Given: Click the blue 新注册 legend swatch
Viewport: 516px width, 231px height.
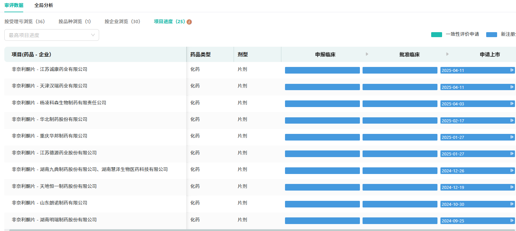Looking at the screenshot, I should click(491, 34).
